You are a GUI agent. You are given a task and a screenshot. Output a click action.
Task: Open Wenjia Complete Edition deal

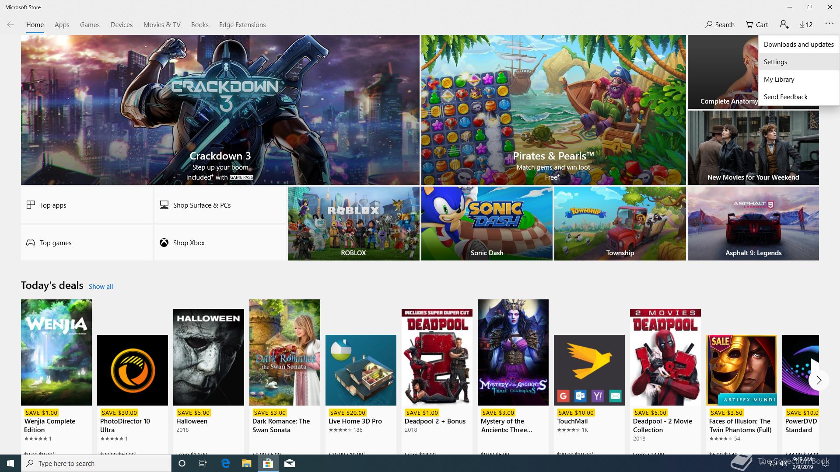[x=56, y=377]
